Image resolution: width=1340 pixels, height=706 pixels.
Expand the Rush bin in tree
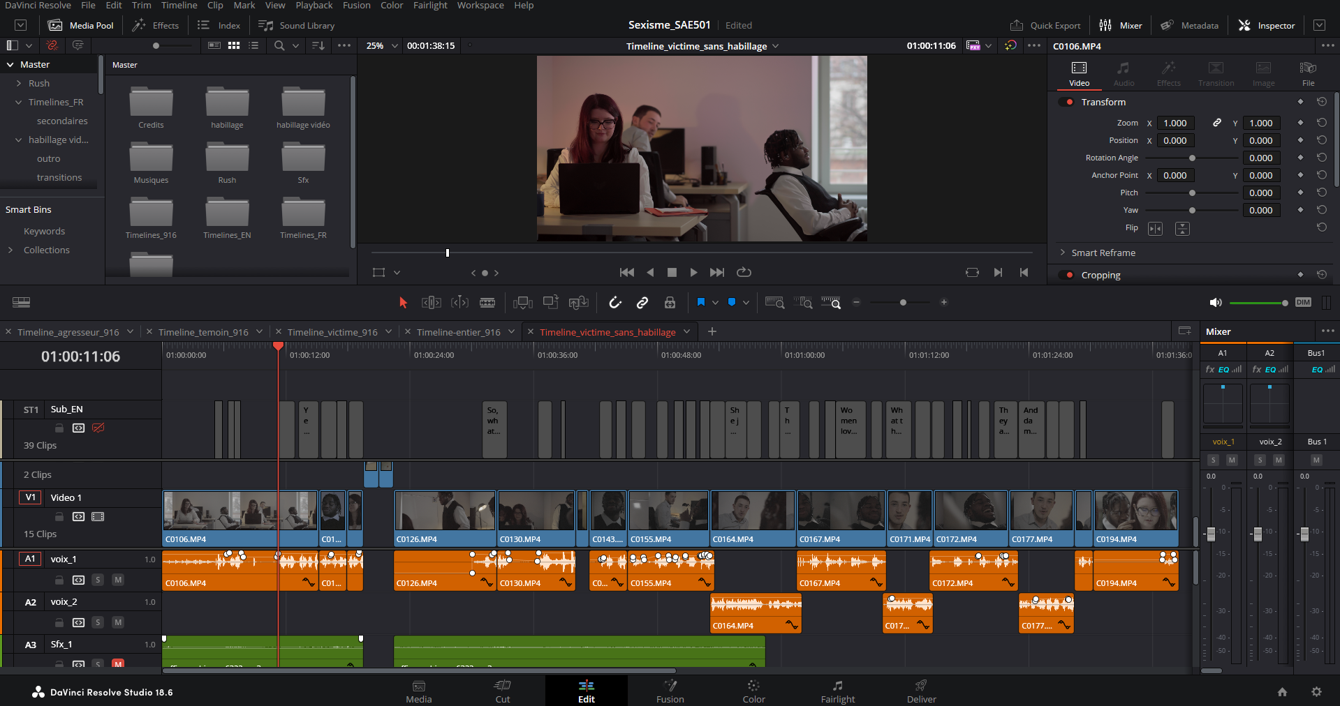19,83
